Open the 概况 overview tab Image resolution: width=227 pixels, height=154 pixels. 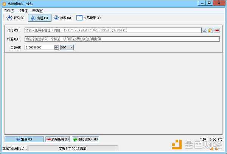click(16, 18)
